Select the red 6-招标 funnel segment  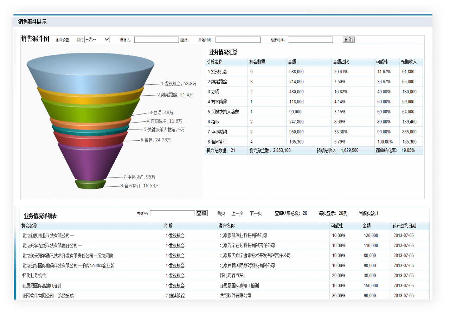(x=90, y=141)
